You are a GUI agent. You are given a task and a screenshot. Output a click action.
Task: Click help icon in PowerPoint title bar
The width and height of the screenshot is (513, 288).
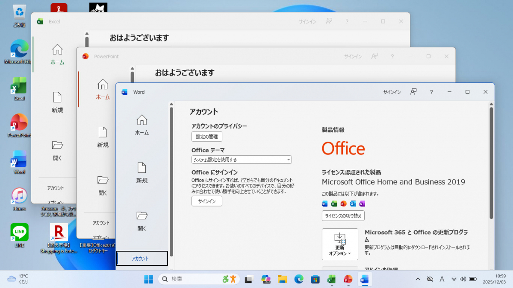pyautogui.click(x=392, y=56)
